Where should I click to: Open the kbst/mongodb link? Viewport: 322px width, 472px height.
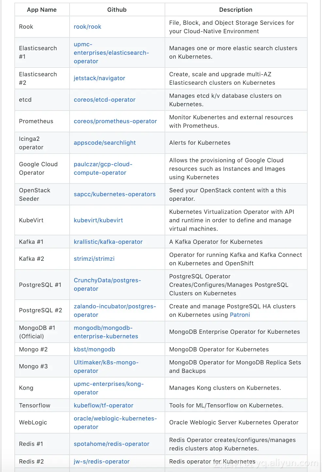pos(94,349)
